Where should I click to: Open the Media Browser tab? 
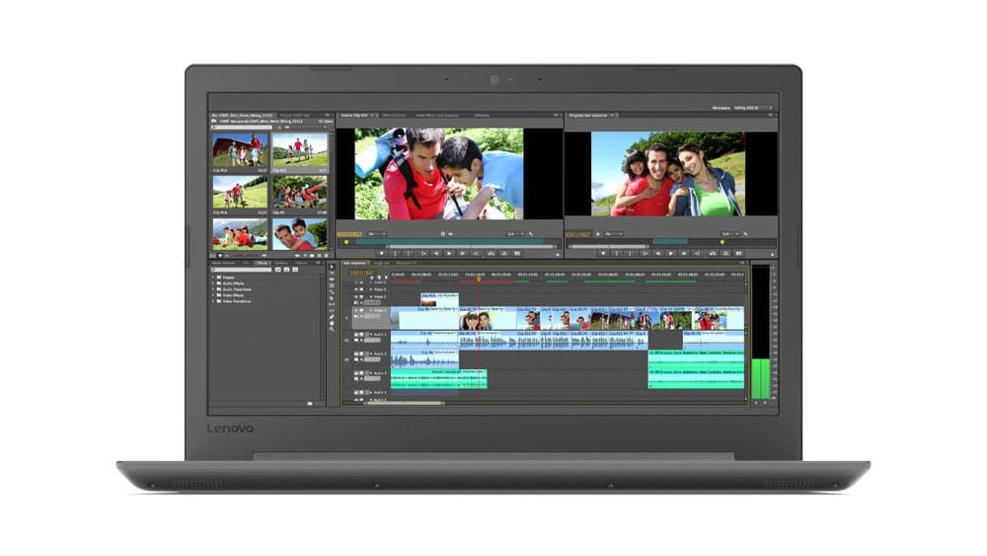point(223,263)
